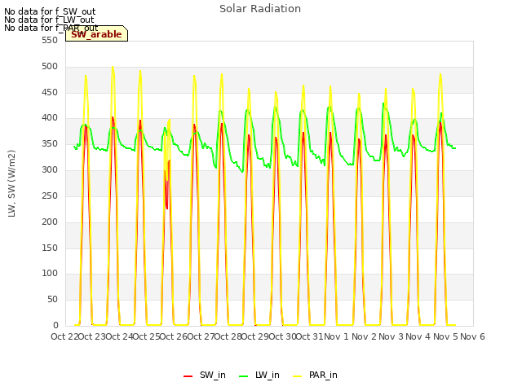Click the Oct 23 x-axis date label
Viewport: 522px width, 391px height.
click(92, 336)
